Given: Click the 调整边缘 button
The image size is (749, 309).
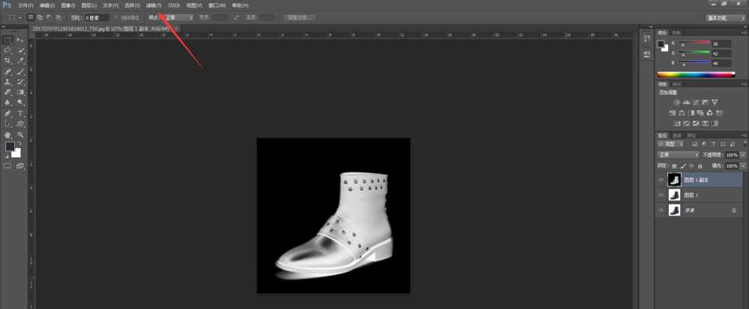Looking at the screenshot, I should tap(299, 16).
